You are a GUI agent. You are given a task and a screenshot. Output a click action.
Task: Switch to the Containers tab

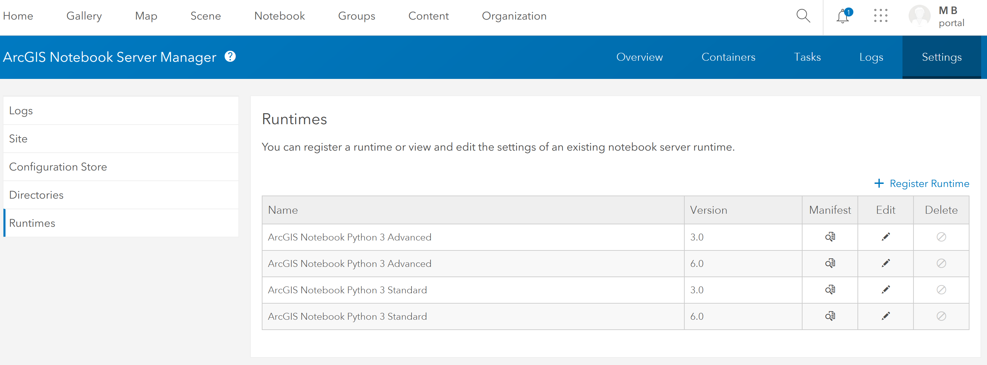click(x=728, y=57)
